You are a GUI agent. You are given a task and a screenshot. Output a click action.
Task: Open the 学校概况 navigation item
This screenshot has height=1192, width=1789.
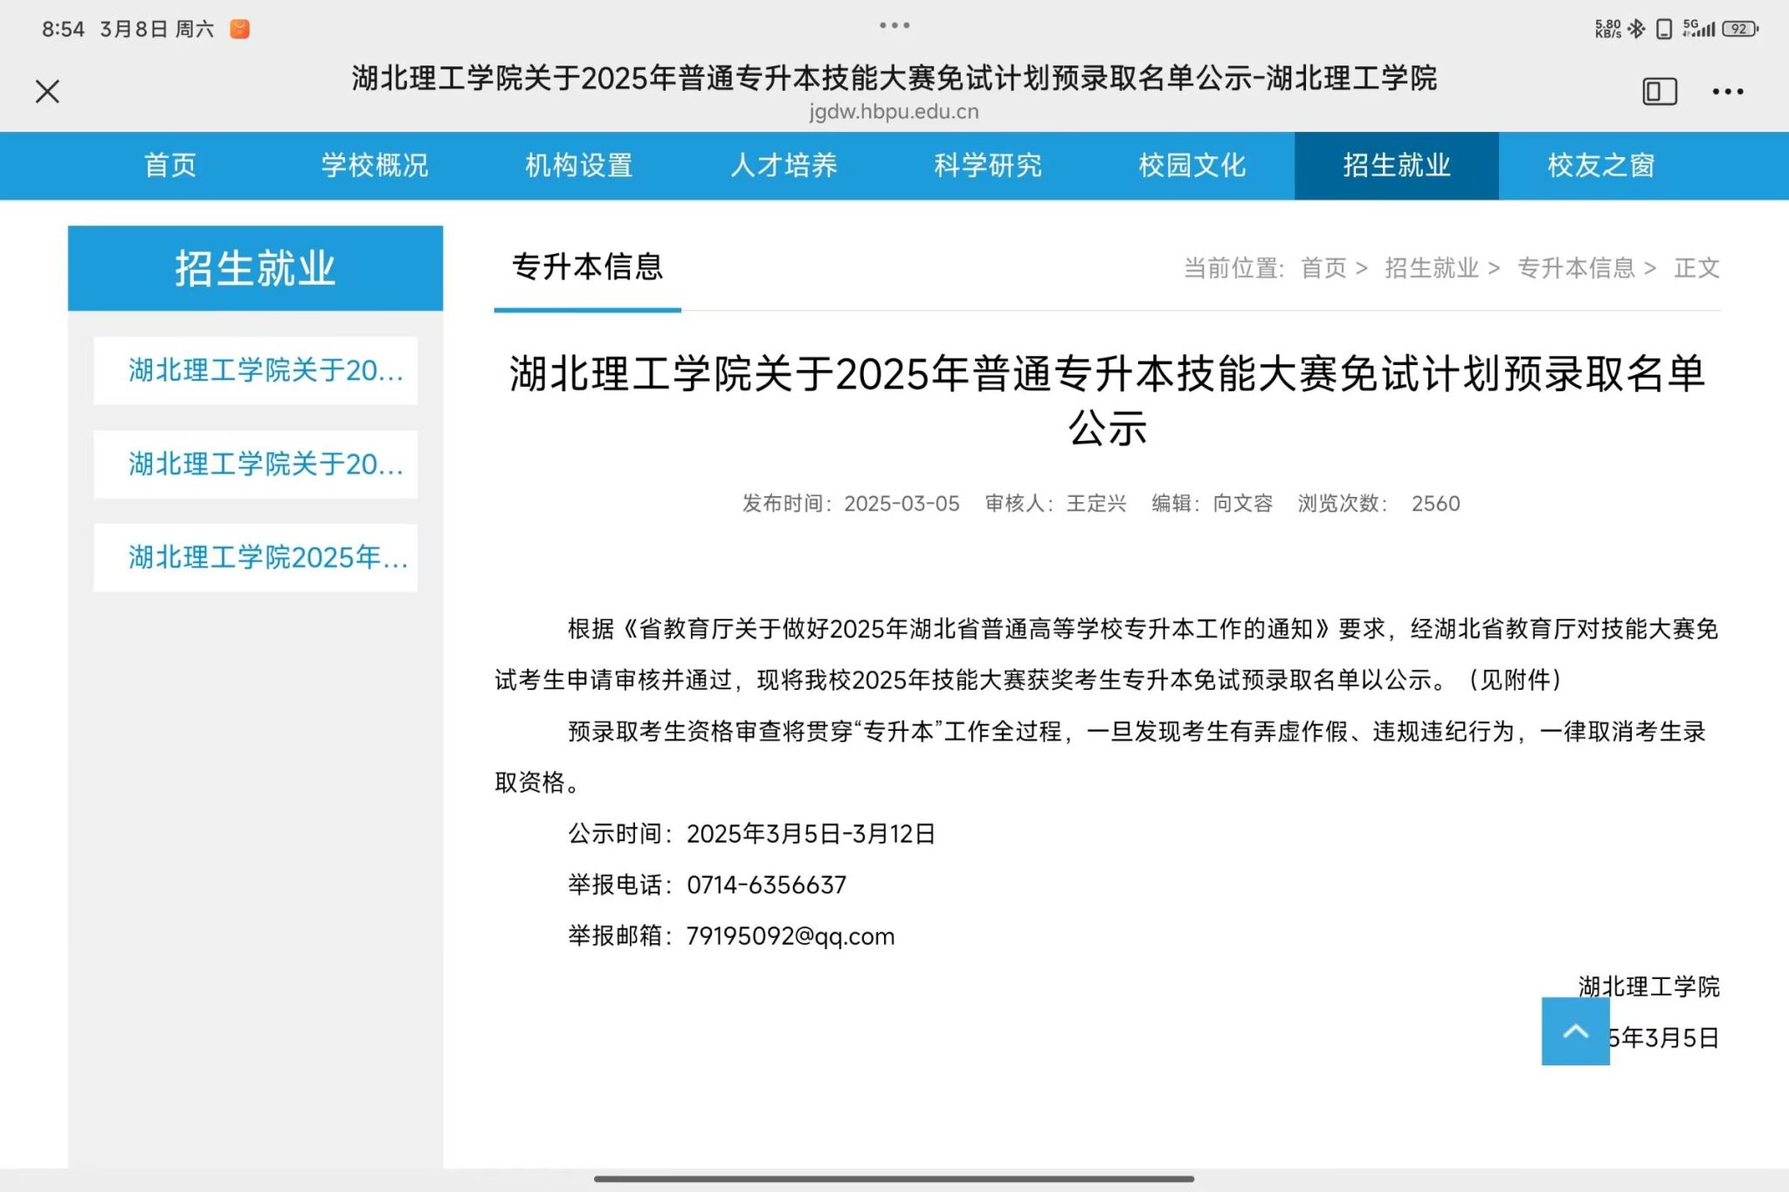click(x=375, y=165)
